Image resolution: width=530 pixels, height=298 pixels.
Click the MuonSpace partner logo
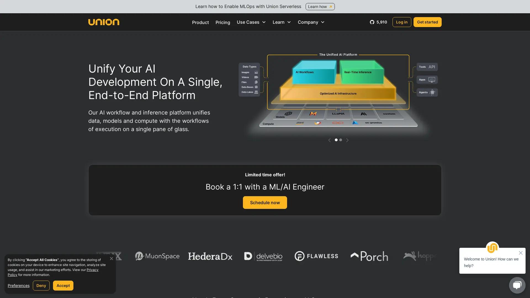point(157,256)
